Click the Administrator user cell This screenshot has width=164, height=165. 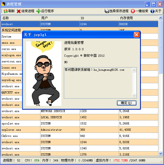(x=60, y=130)
